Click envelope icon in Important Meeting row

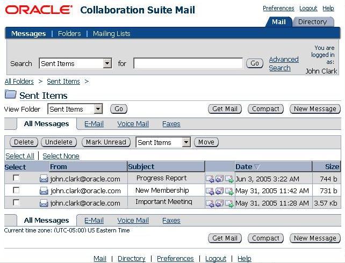coord(44,203)
